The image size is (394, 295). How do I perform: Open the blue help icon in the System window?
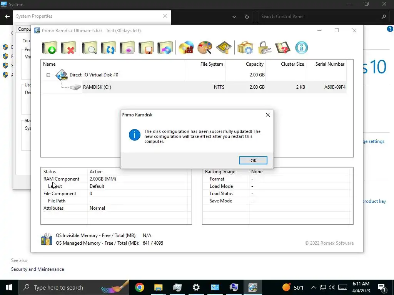(x=390, y=29)
